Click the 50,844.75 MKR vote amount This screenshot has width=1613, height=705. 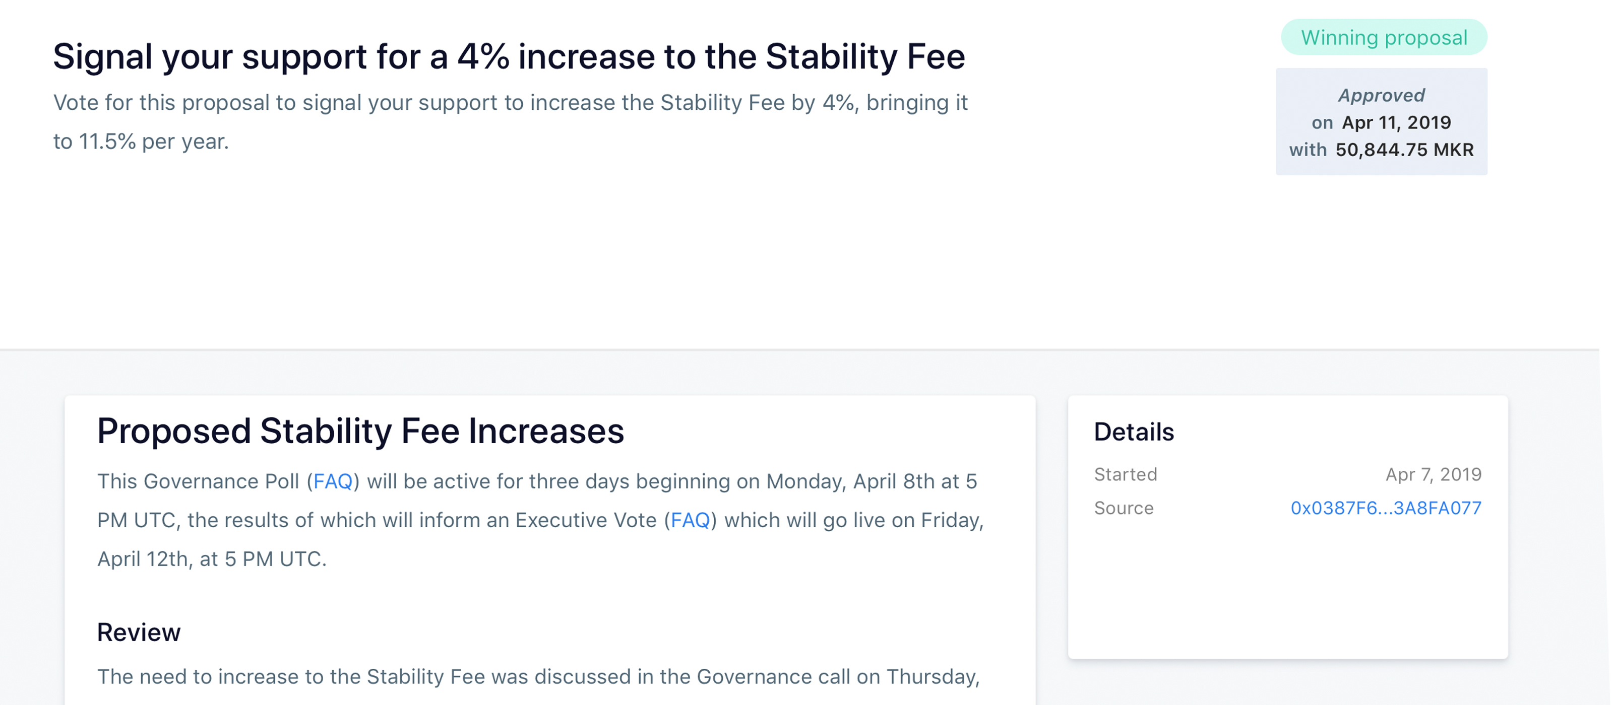click(x=1404, y=150)
